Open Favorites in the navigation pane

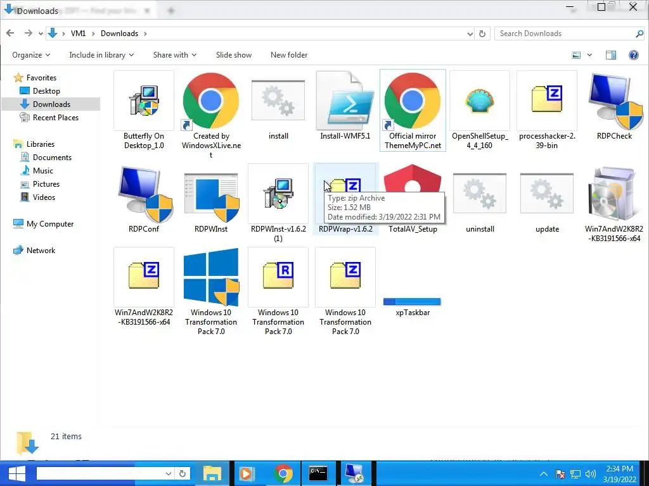click(41, 78)
